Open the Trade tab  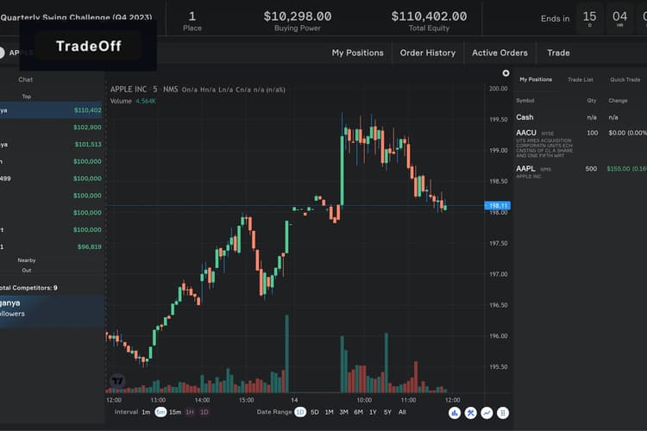point(558,53)
